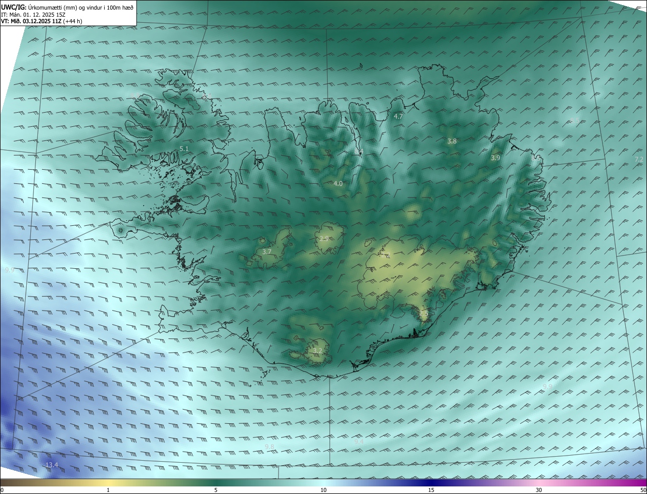This screenshot has width=647, height=494.
Task: Click the 7.2 value label at the east edge
Action: 639,159
